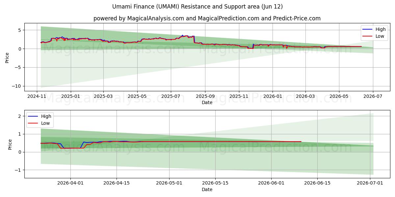
Task: Click the '2026-05-01' tick label on lower chart
Action: [169, 184]
